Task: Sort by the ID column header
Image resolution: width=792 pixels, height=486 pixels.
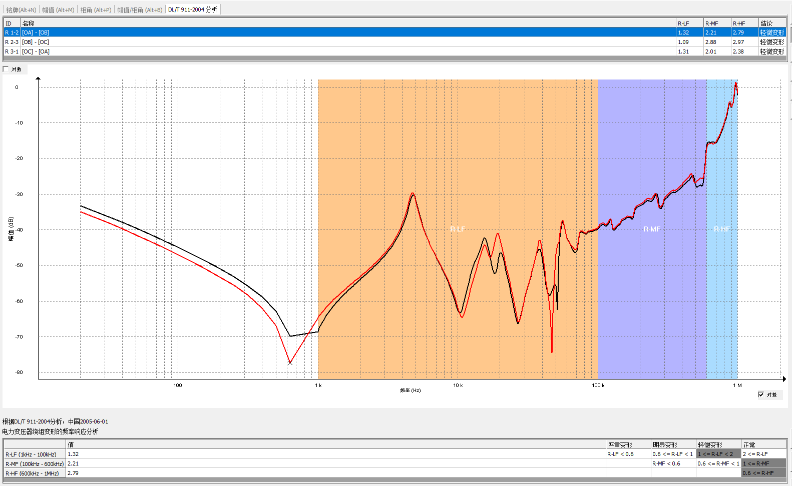Action: [12, 23]
